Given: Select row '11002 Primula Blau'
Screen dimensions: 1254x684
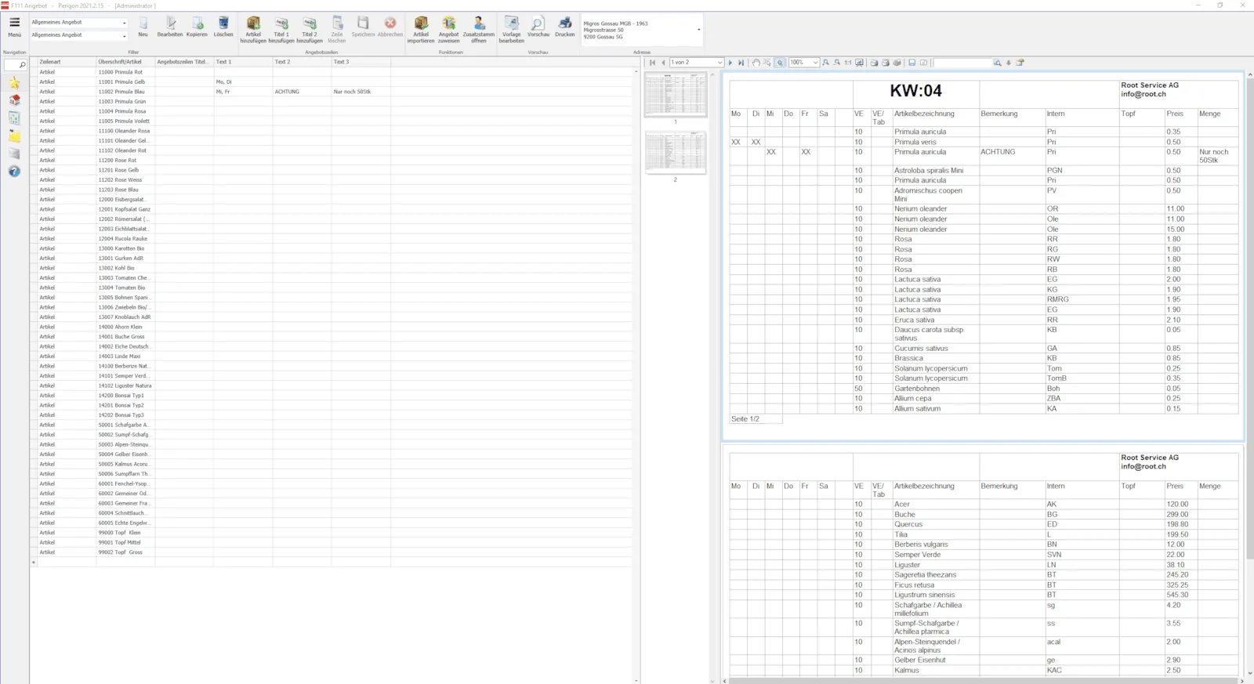Looking at the screenshot, I should [332, 92].
